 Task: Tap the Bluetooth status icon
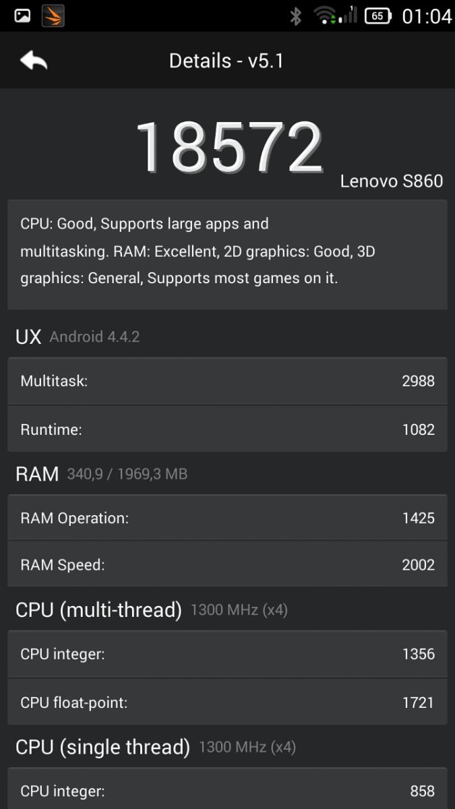[x=295, y=16]
